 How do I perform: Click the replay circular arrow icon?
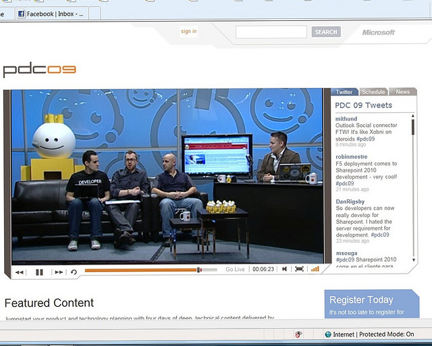pos(74,272)
